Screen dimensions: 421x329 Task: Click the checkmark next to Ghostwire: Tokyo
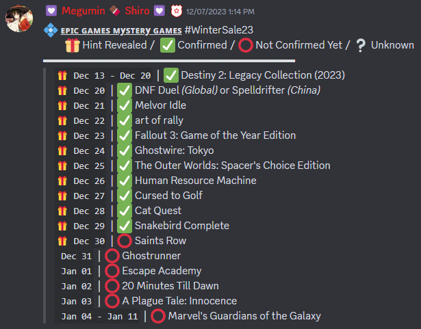click(125, 150)
